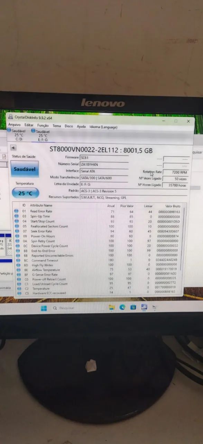
Task: Click the Attribute Name column header
Action: (41, 205)
